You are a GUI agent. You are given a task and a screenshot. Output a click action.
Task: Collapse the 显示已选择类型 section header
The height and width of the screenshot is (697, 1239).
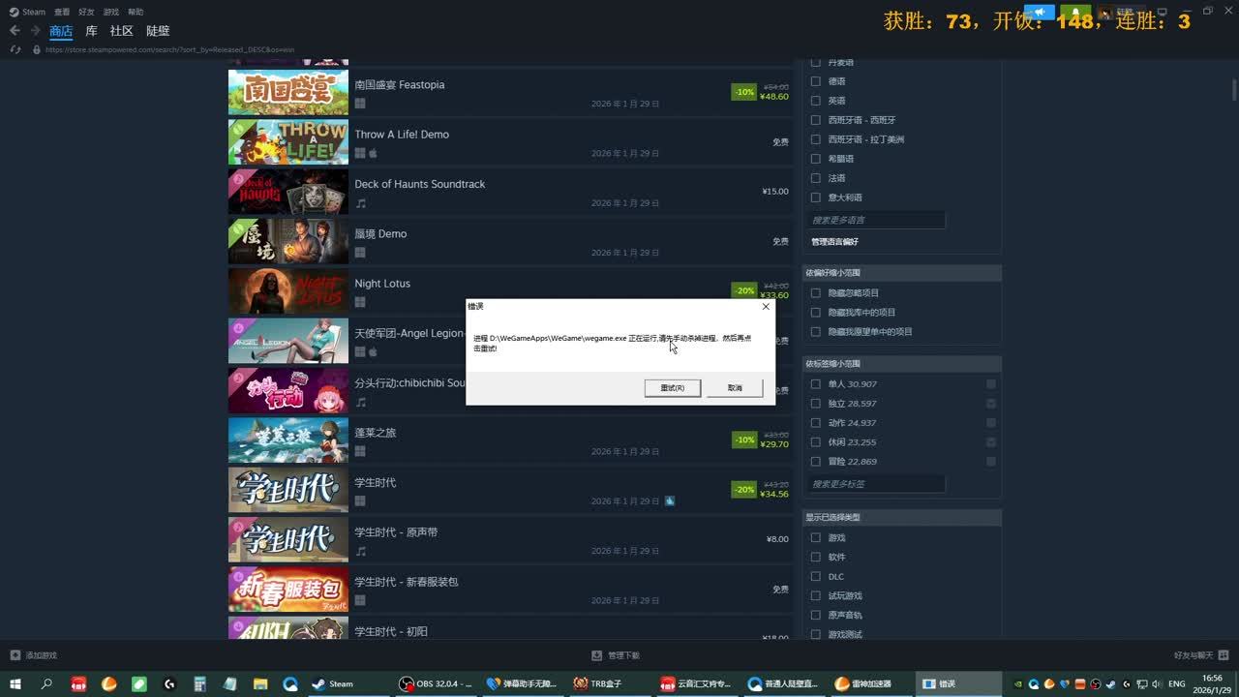click(x=902, y=517)
